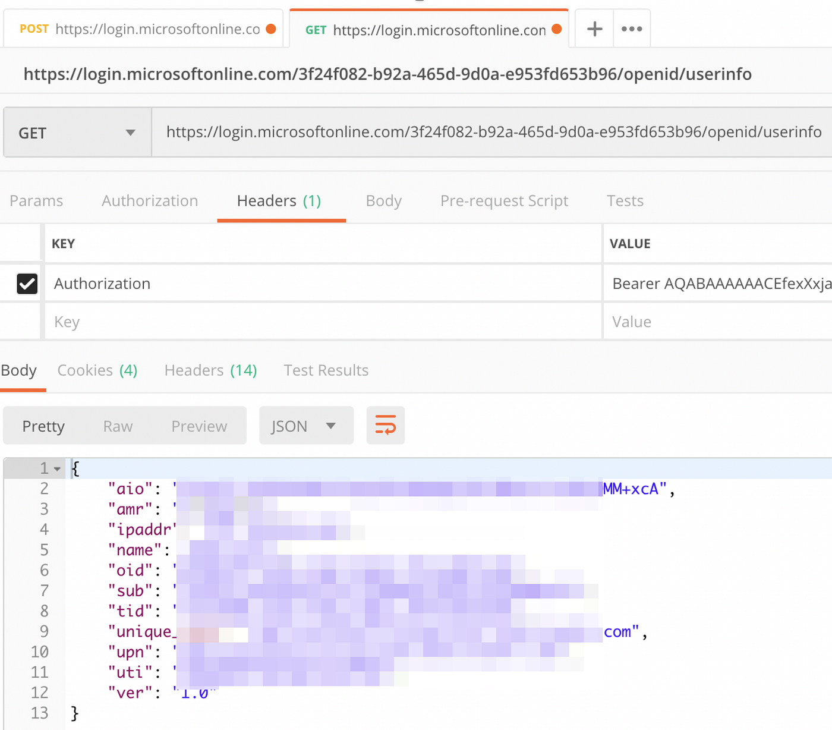Image resolution: width=832 pixels, height=730 pixels.
Task: Open the Test Results tab
Action: tap(326, 370)
